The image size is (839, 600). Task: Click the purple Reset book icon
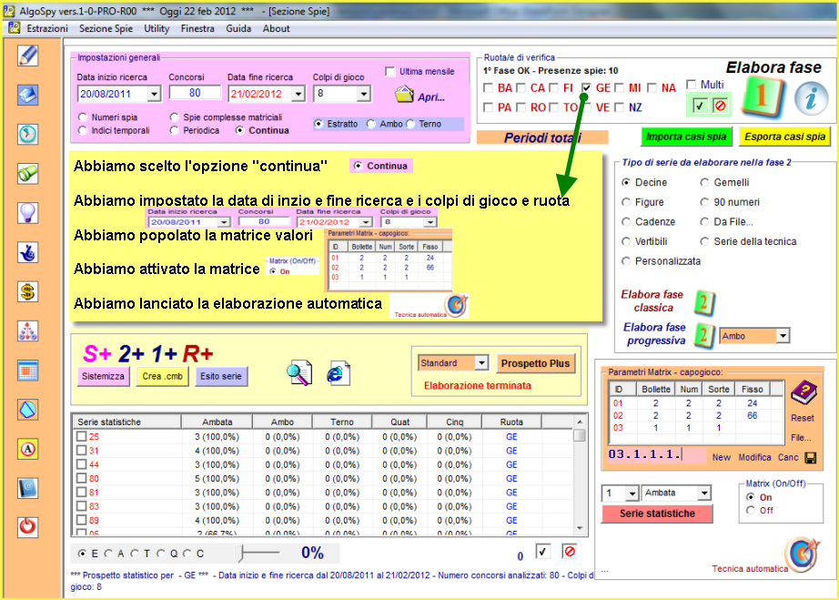tap(804, 394)
